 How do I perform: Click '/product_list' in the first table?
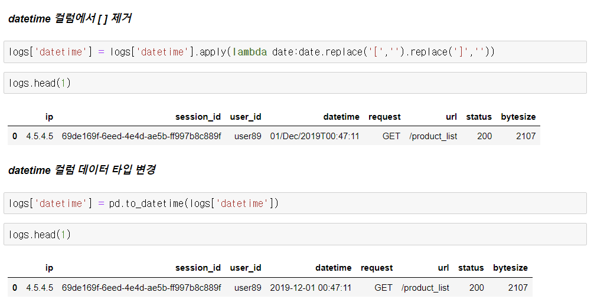click(x=433, y=136)
